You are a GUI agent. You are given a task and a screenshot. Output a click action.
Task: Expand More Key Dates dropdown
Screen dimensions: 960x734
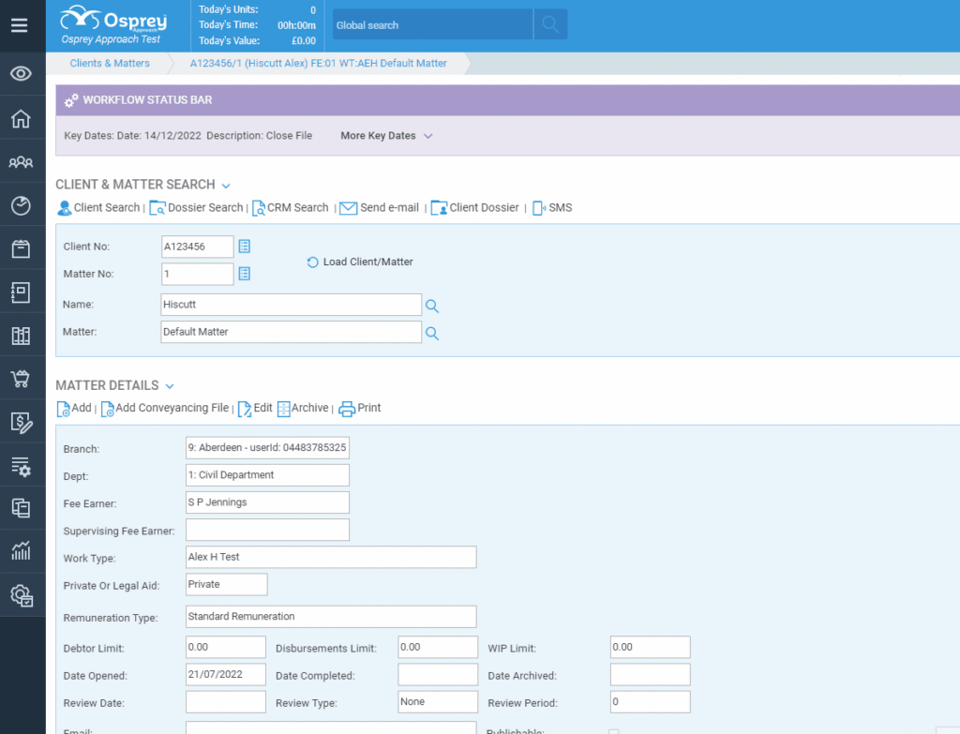click(x=386, y=136)
